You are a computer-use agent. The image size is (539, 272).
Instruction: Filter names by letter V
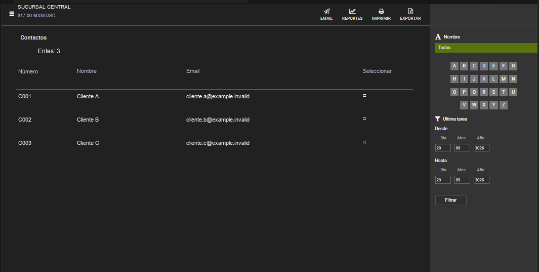(x=464, y=105)
